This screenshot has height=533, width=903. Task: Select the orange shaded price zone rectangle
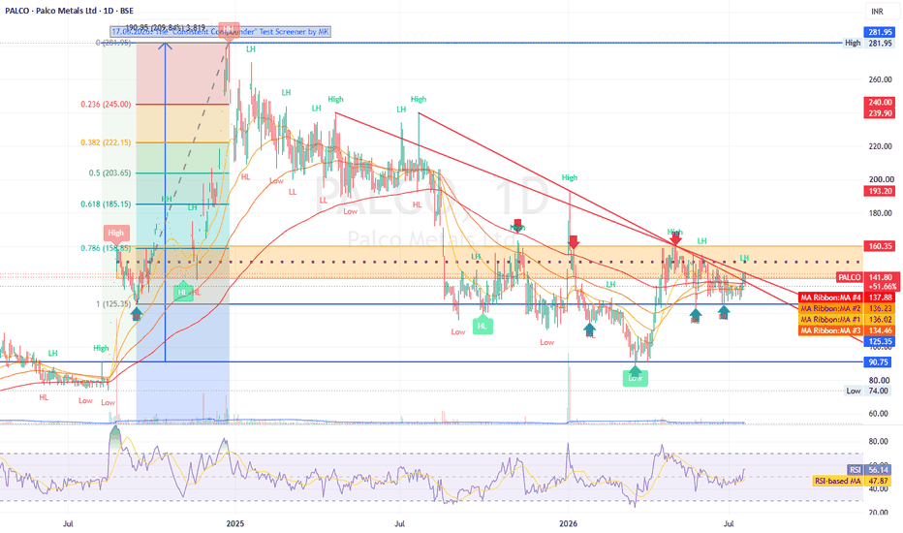[x=488, y=263]
